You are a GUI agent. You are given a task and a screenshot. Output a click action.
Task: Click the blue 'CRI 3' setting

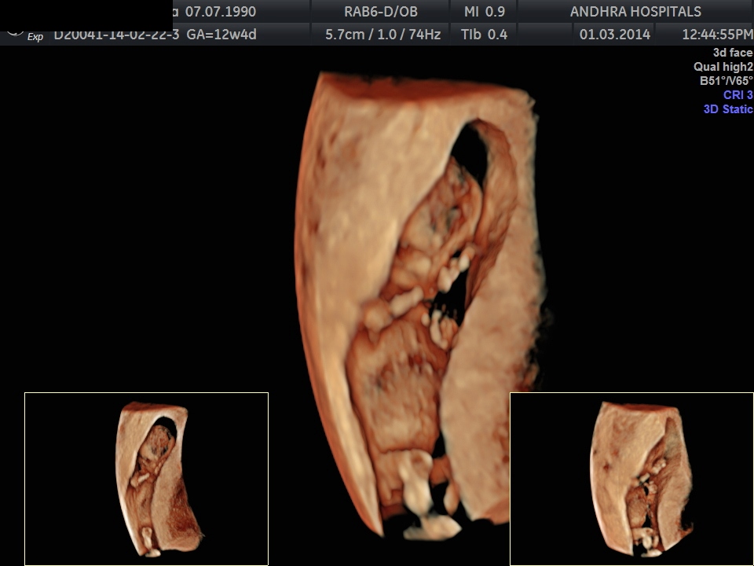[x=738, y=95]
